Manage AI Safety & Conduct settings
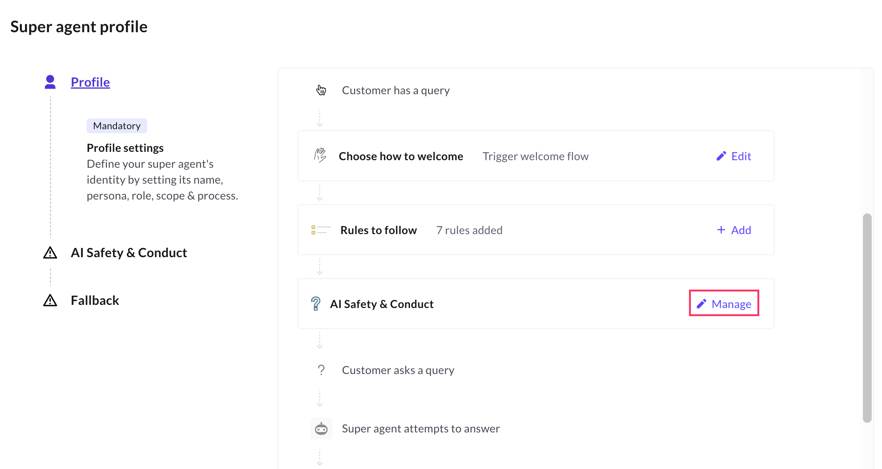The image size is (882, 469). 724,304
